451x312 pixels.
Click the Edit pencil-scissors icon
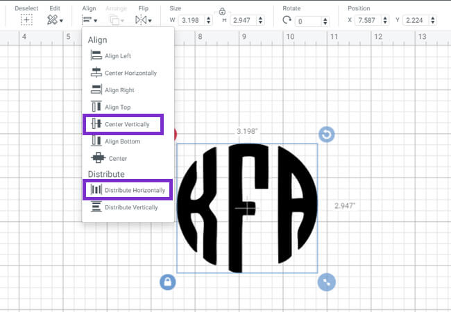coord(52,20)
